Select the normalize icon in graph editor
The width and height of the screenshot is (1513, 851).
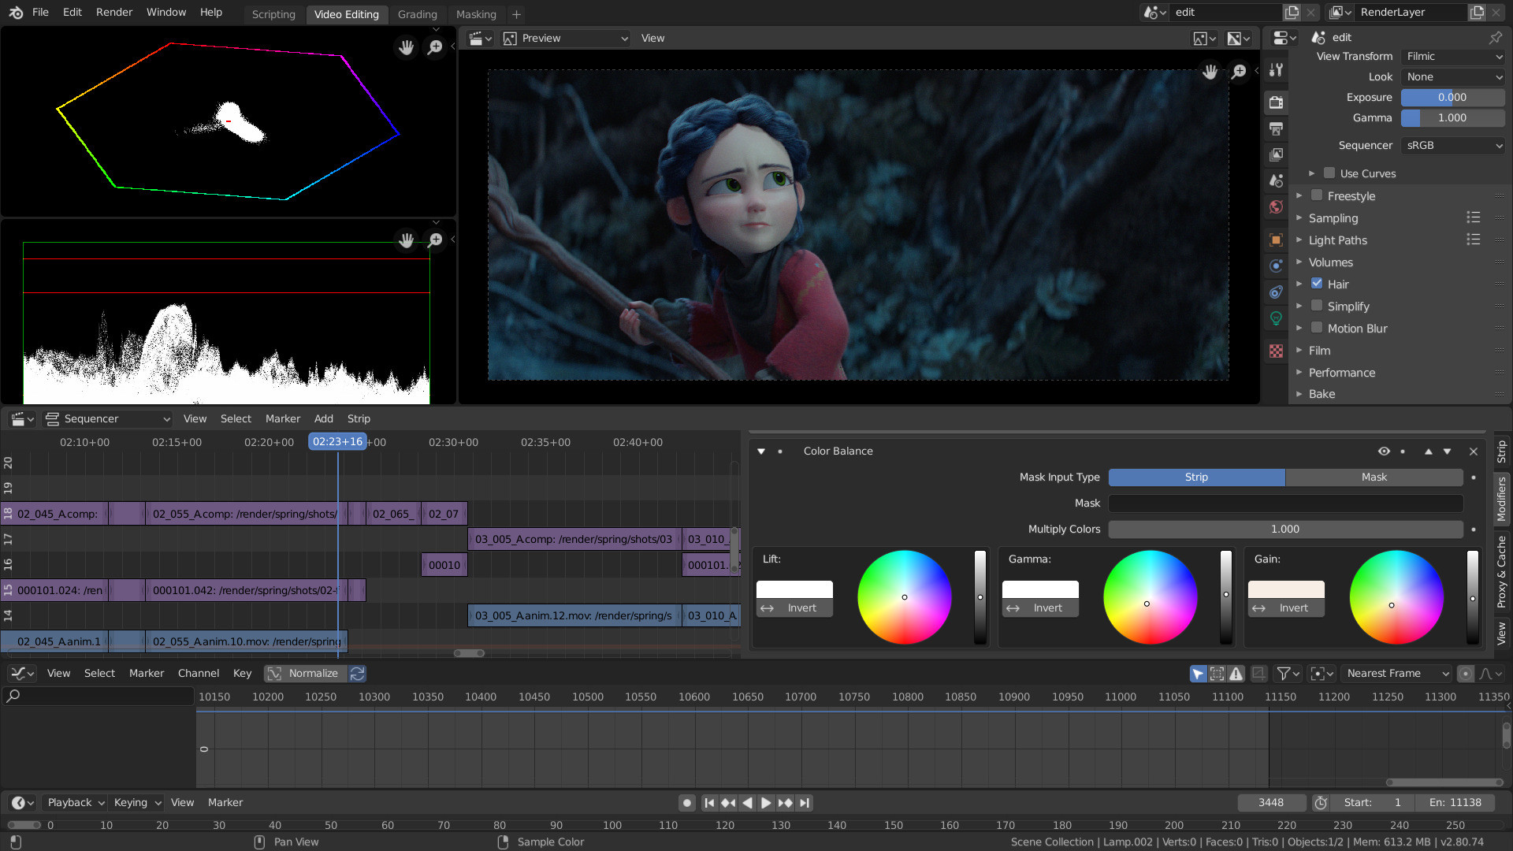tap(273, 674)
